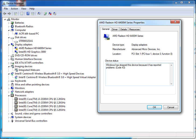Expand the Batteries node

9,23
